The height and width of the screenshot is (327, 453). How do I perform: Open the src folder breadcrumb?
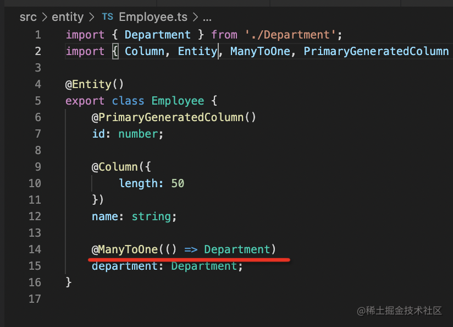27,17
